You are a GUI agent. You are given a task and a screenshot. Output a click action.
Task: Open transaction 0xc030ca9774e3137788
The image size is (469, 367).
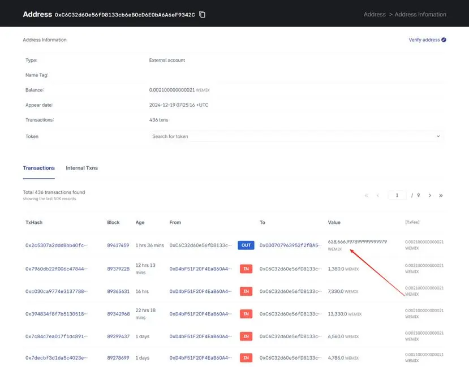(x=57, y=291)
